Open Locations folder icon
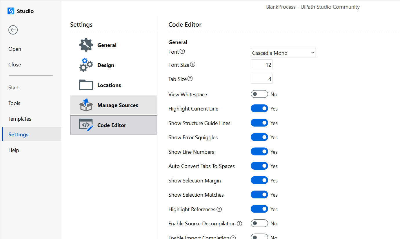 [86, 85]
